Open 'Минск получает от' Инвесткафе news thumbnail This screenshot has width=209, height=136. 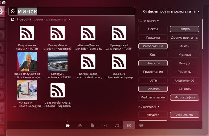click(x=27, y=61)
